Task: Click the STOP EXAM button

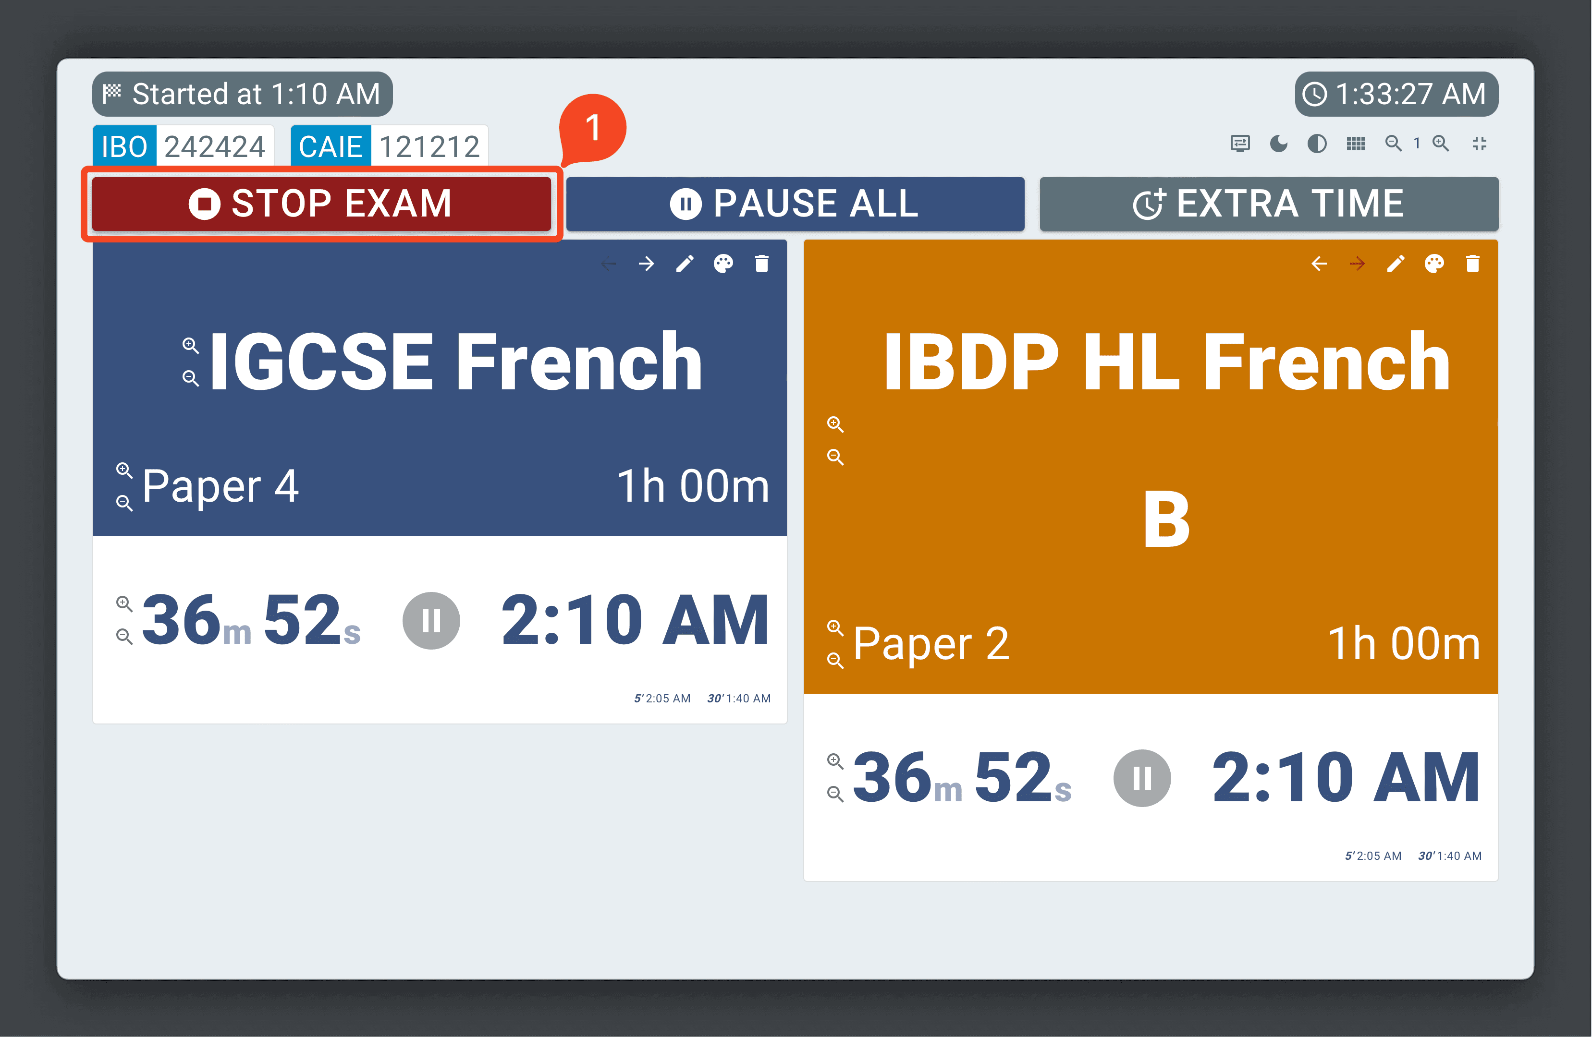Action: click(321, 203)
